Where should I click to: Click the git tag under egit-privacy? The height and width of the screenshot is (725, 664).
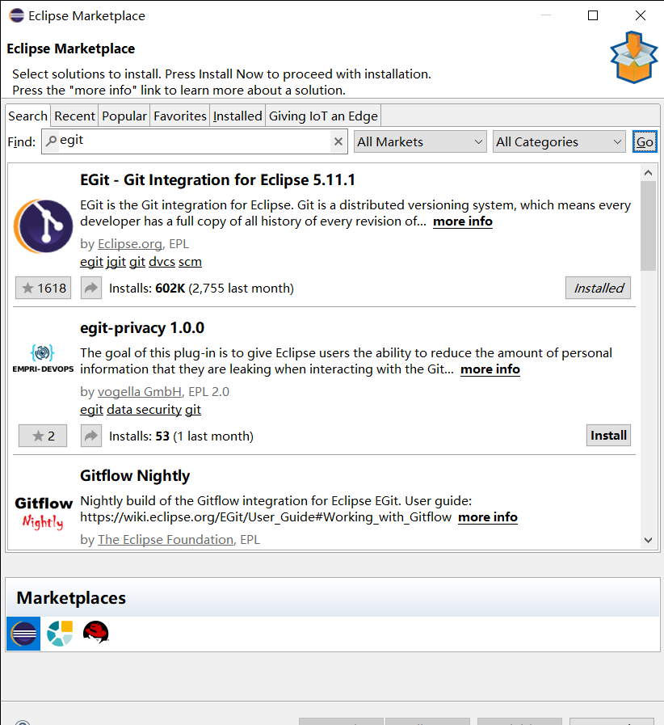point(193,410)
